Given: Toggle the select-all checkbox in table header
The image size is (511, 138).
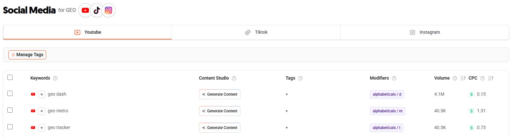Looking at the screenshot, I should tap(10, 77).
